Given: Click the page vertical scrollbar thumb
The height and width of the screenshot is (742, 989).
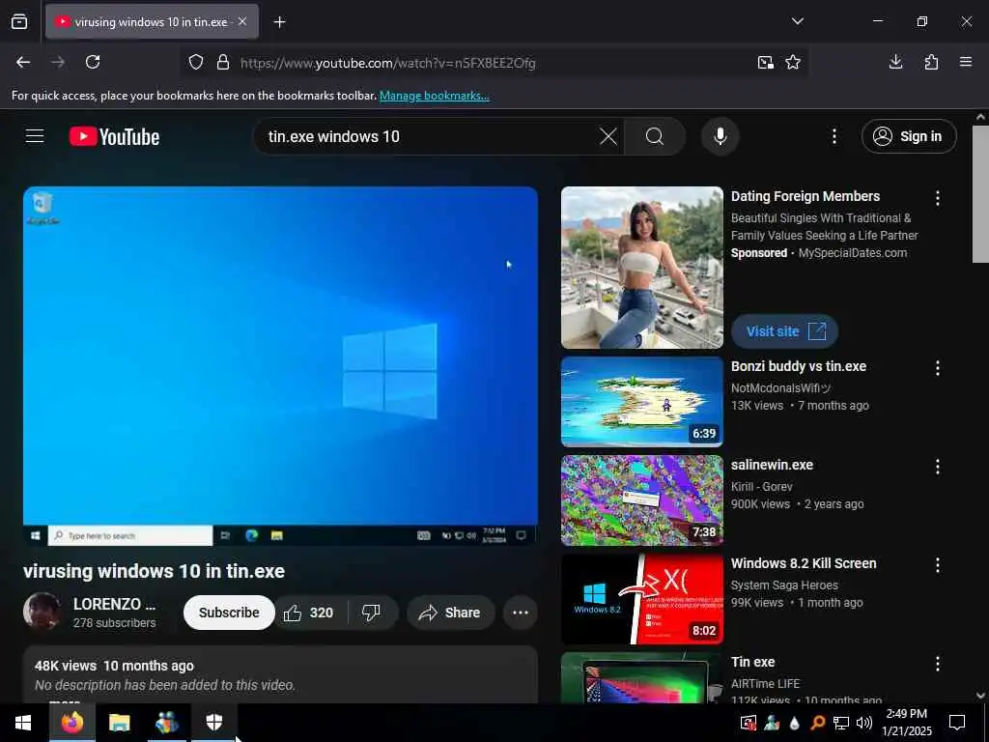Looking at the screenshot, I should [980, 193].
